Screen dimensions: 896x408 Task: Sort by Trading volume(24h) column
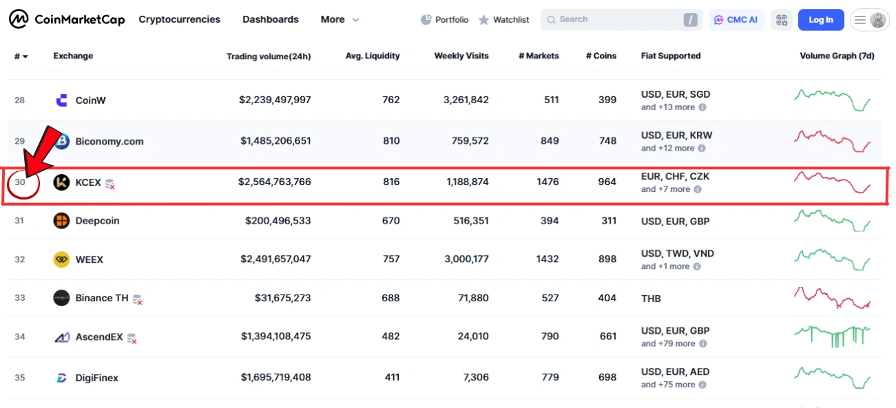pyautogui.click(x=269, y=56)
